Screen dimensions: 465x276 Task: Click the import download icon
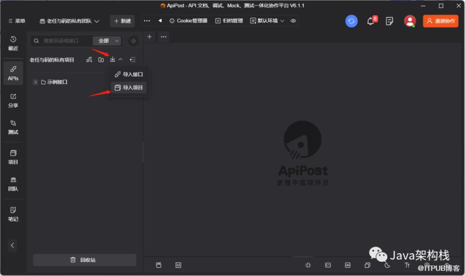tap(112, 59)
